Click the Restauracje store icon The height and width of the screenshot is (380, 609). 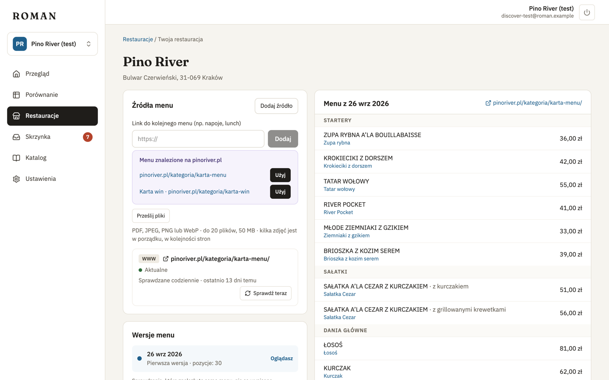[x=16, y=116]
